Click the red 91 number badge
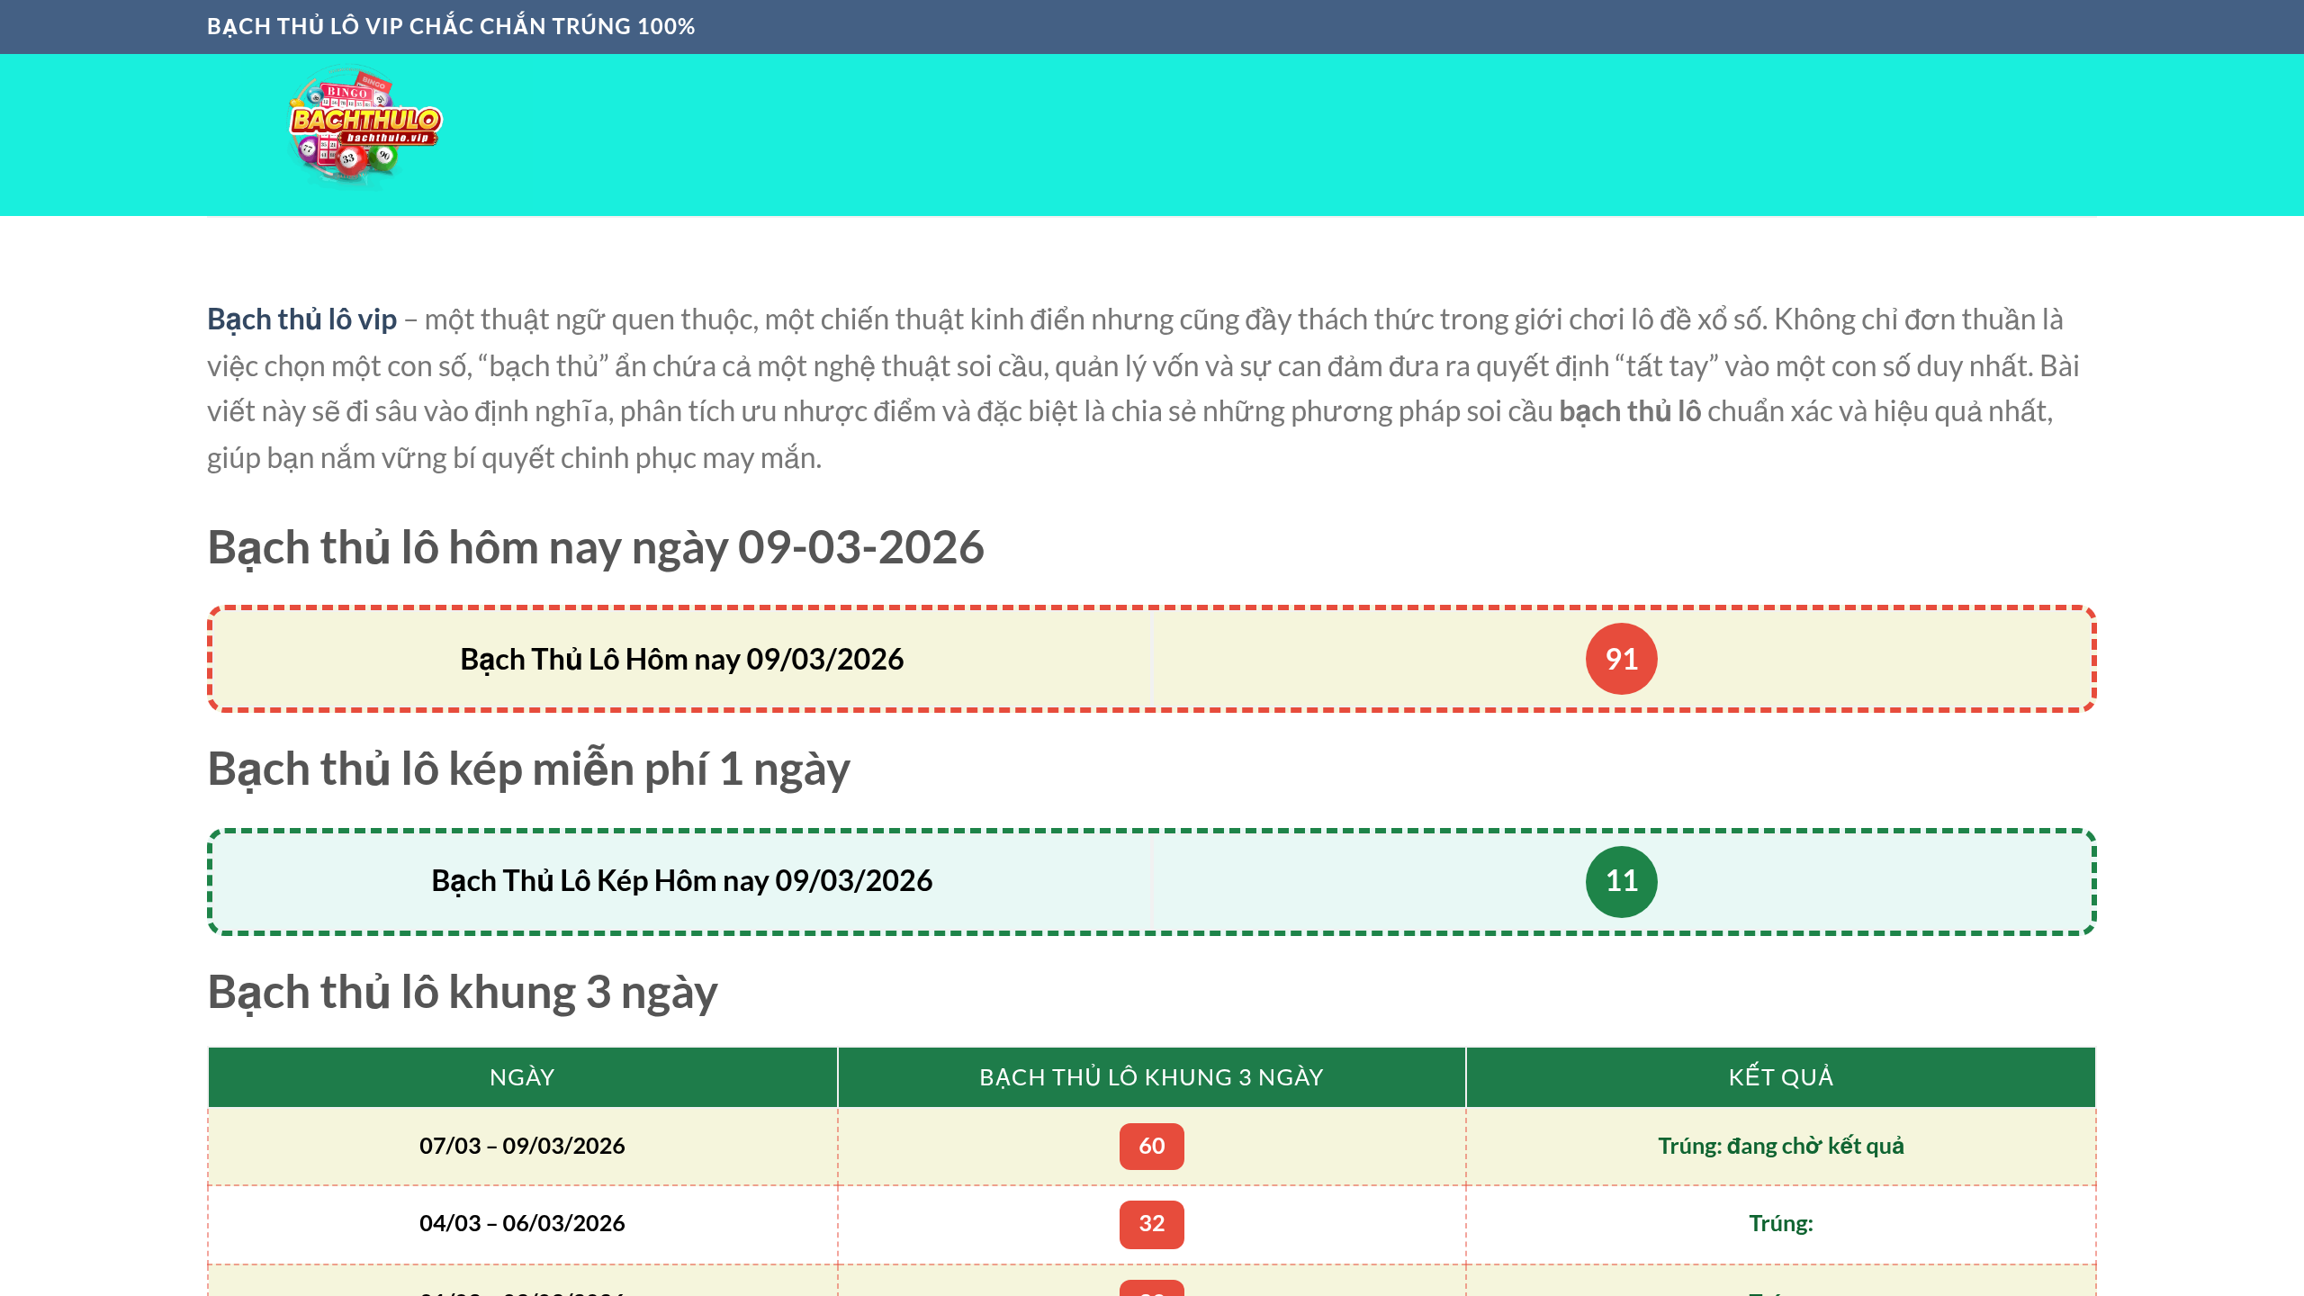The width and height of the screenshot is (2304, 1296). click(1621, 659)
